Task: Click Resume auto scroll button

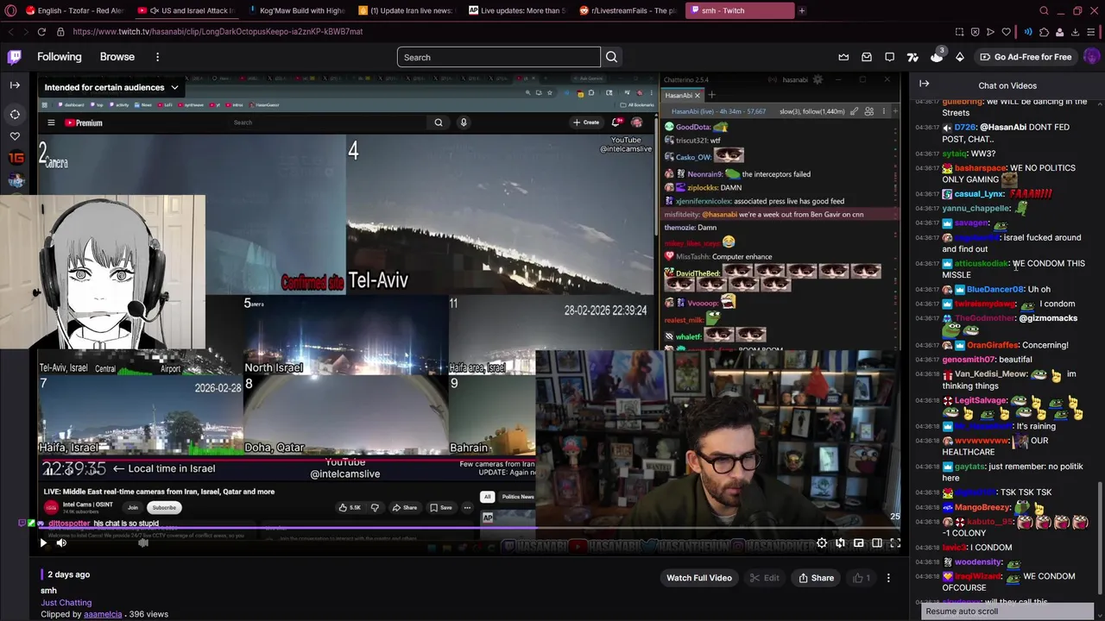Action: coord(1007,611)
